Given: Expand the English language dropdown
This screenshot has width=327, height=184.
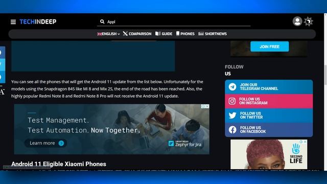Looking at the screenshot, I should point(108,34).
